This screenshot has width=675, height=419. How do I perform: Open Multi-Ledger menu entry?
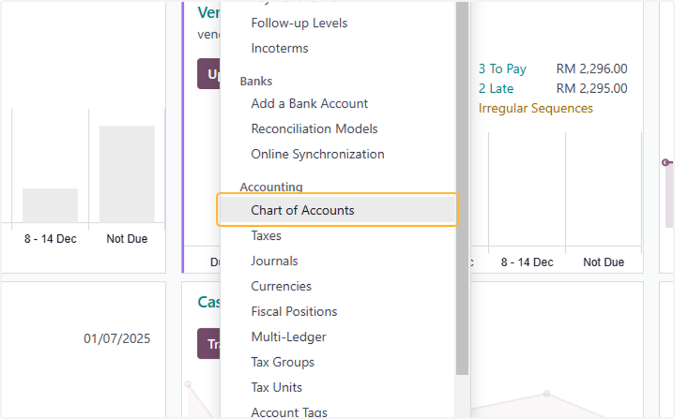pos(289,337)
